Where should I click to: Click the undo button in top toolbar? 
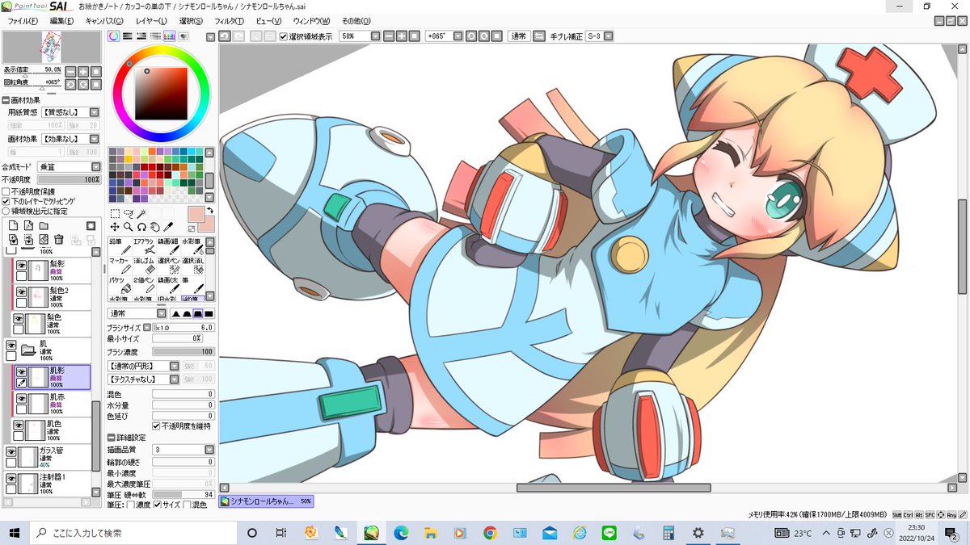(225, 36)
